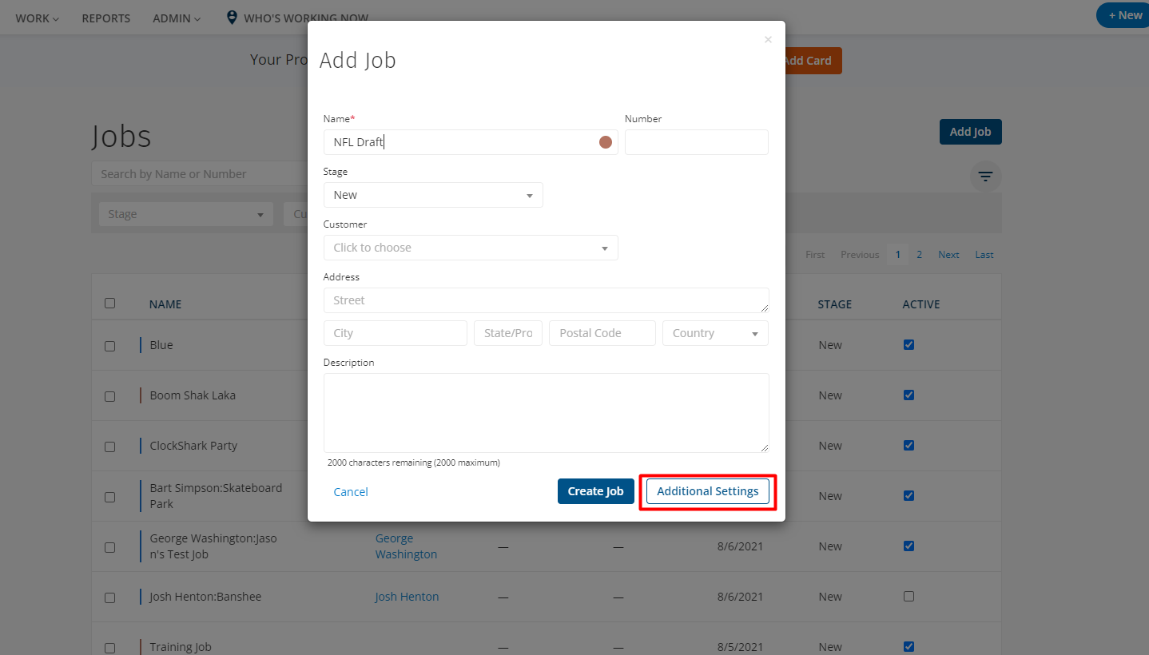The image size is (1149, 655).
Task: Click the + New button
Action: click(1124, 15)
